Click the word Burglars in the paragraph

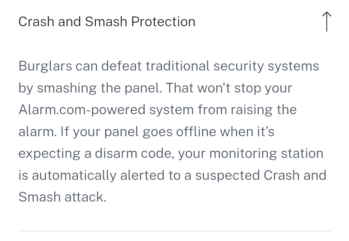45,66
